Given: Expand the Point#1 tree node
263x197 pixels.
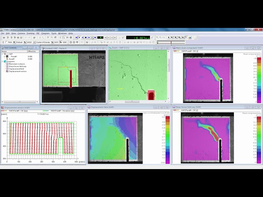Looking at the screenshot, I should tap(5, 57).
